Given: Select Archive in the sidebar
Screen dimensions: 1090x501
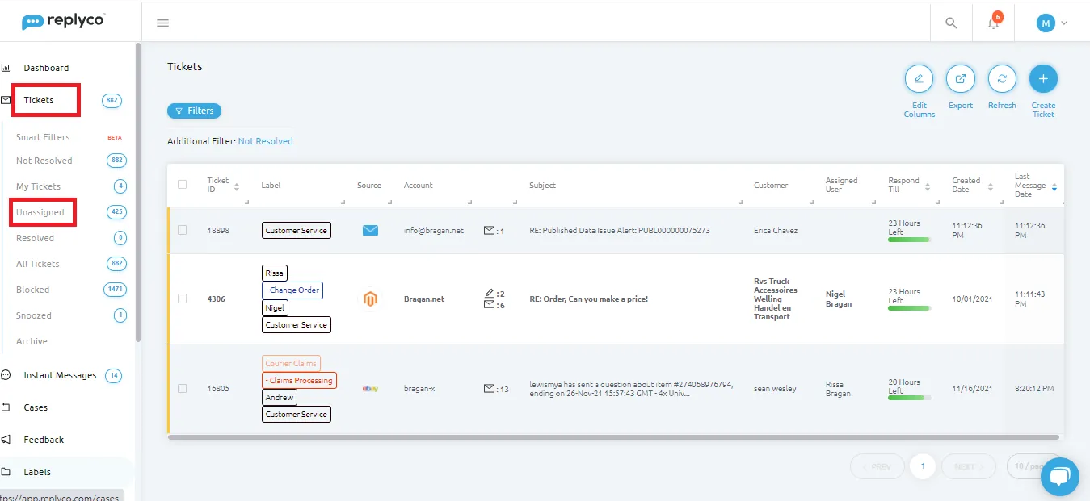Looking at the screenshot, I should coord(32,341).
